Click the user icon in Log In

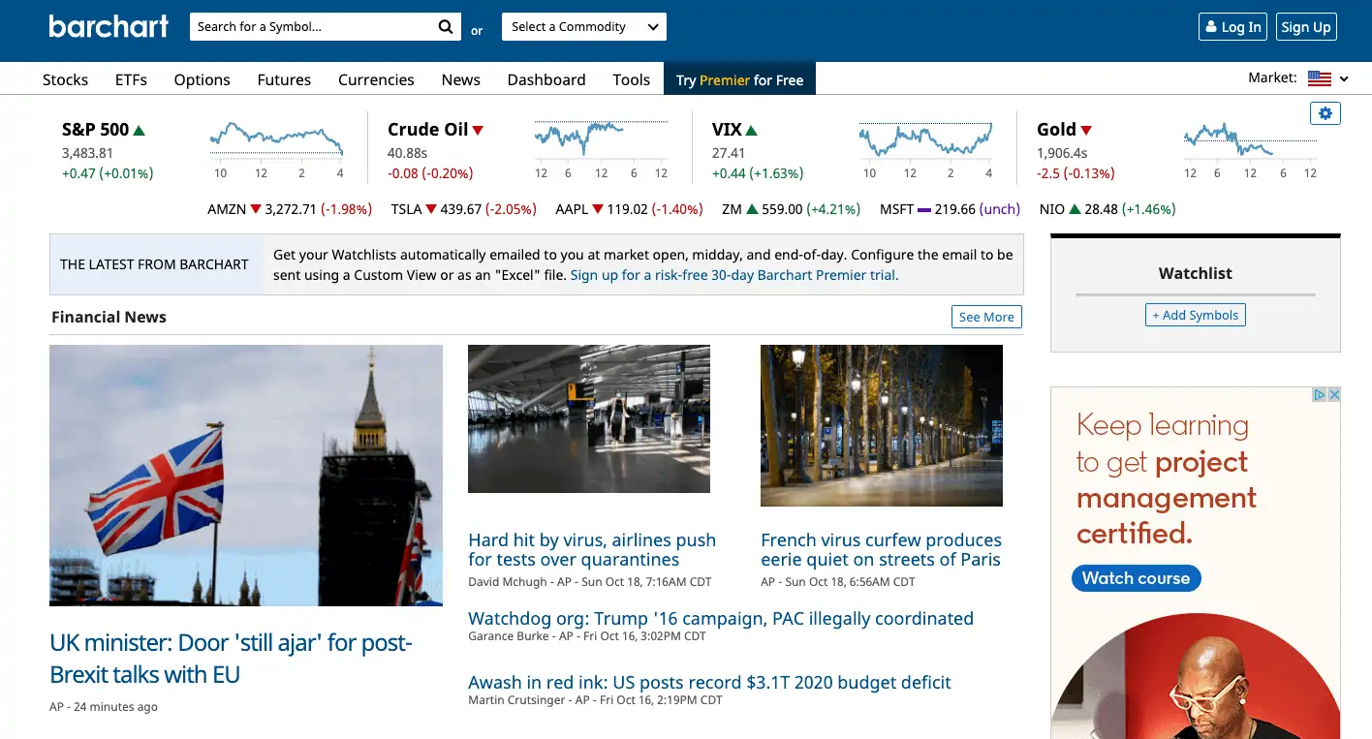(x=1210, y=27)
